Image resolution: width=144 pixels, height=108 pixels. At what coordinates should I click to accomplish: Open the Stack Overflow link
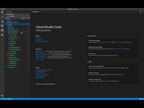tap(40, 78)
